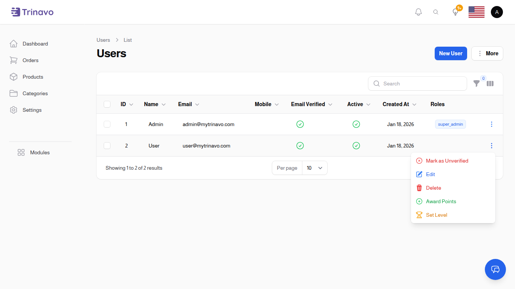Click the lightbulb icon with 9+ badge
This screenshot has width=515, height=289.
click(x=455, y=12)
